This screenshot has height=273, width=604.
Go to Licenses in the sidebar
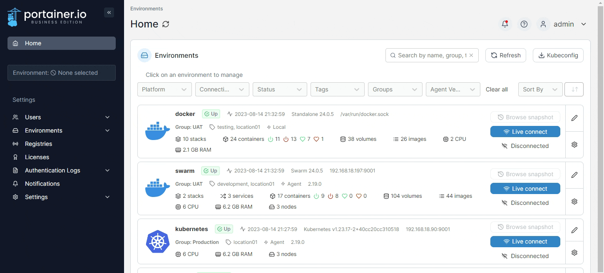coord(37,157)
